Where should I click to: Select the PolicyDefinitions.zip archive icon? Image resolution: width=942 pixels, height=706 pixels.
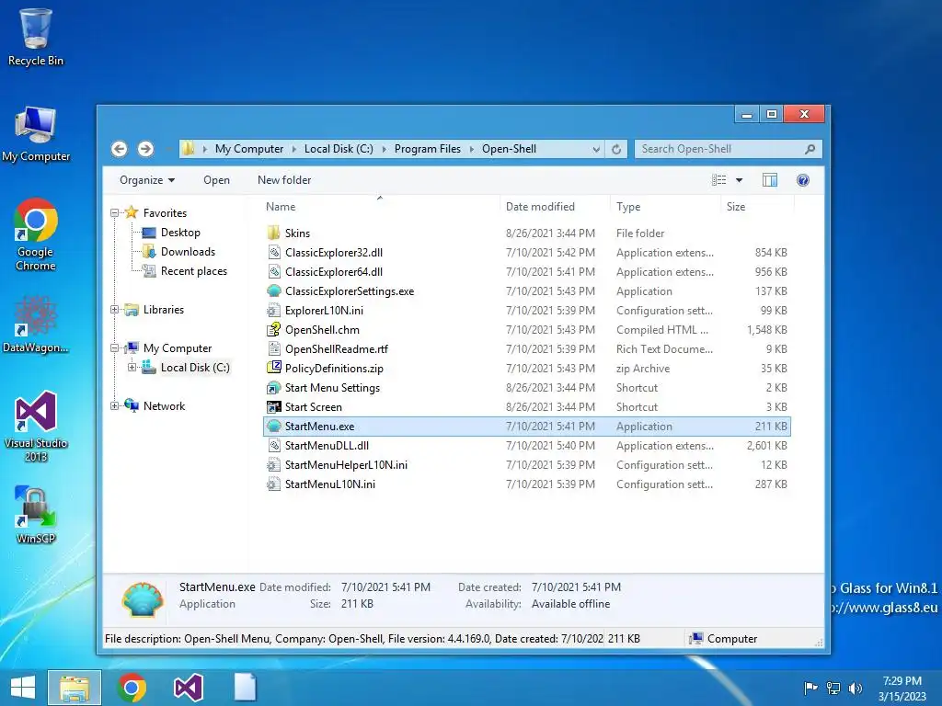pos(273,368)
